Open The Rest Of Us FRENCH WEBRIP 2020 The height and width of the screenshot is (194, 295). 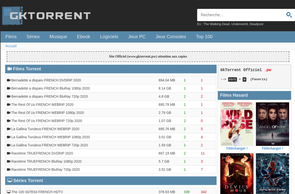point(42,105)
